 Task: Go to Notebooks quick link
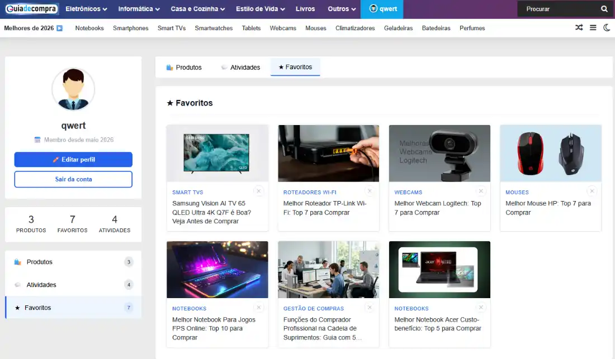89,28
